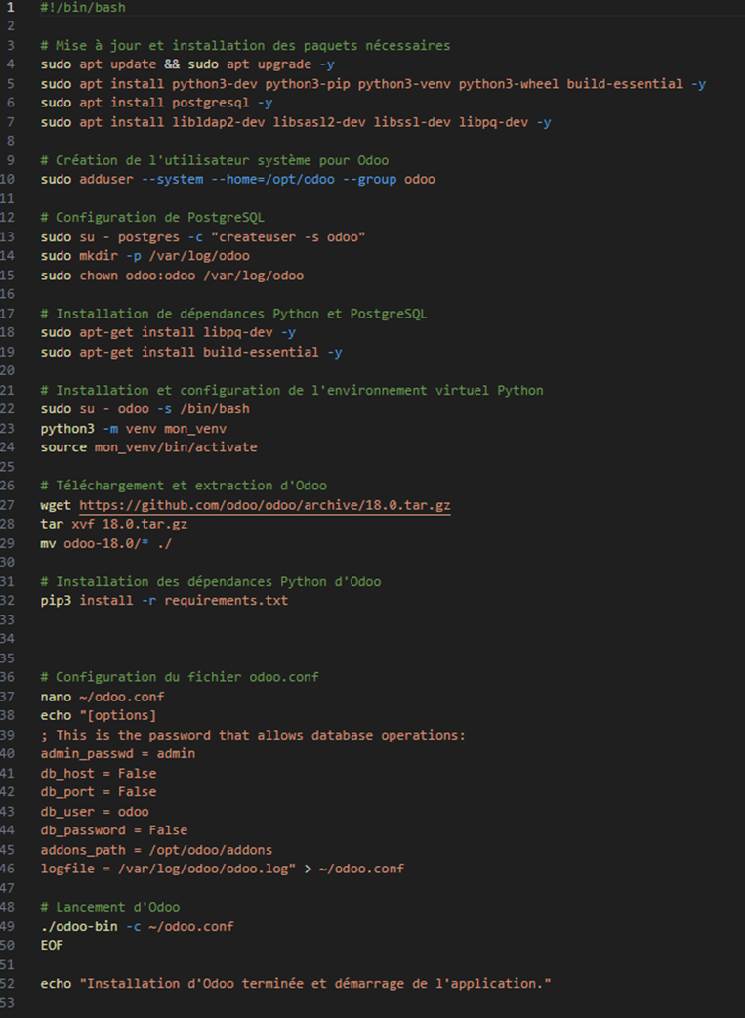Click the 'sudo apt install postgresql -y' line

(156, 103)
